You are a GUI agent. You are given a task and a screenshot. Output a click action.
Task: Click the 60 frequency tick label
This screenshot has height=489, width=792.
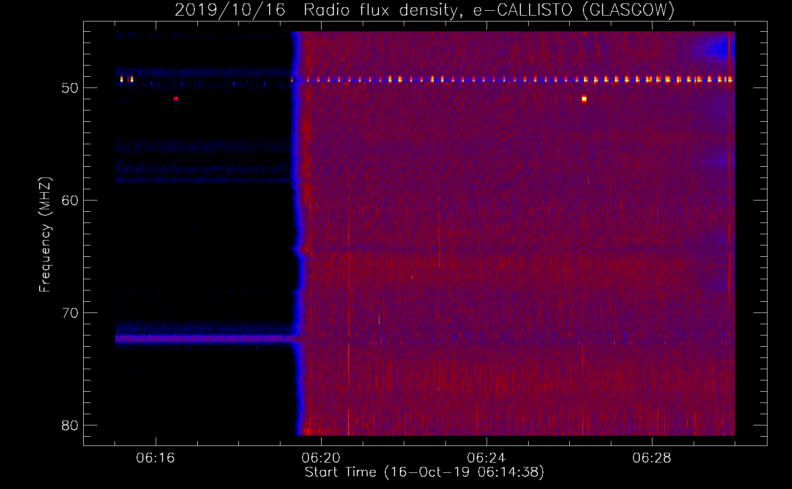pyautogui.click(x=70, y=200)
